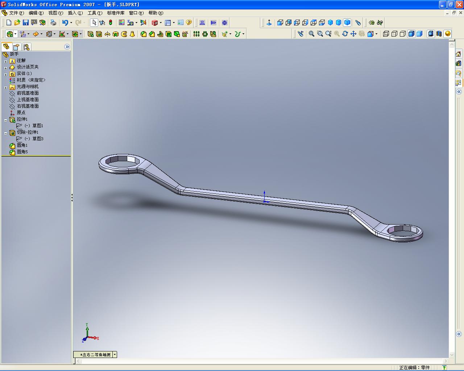Viewport: 464px width, 371px height.
Task: Toggle the Section View display
Action: point(439,34)
